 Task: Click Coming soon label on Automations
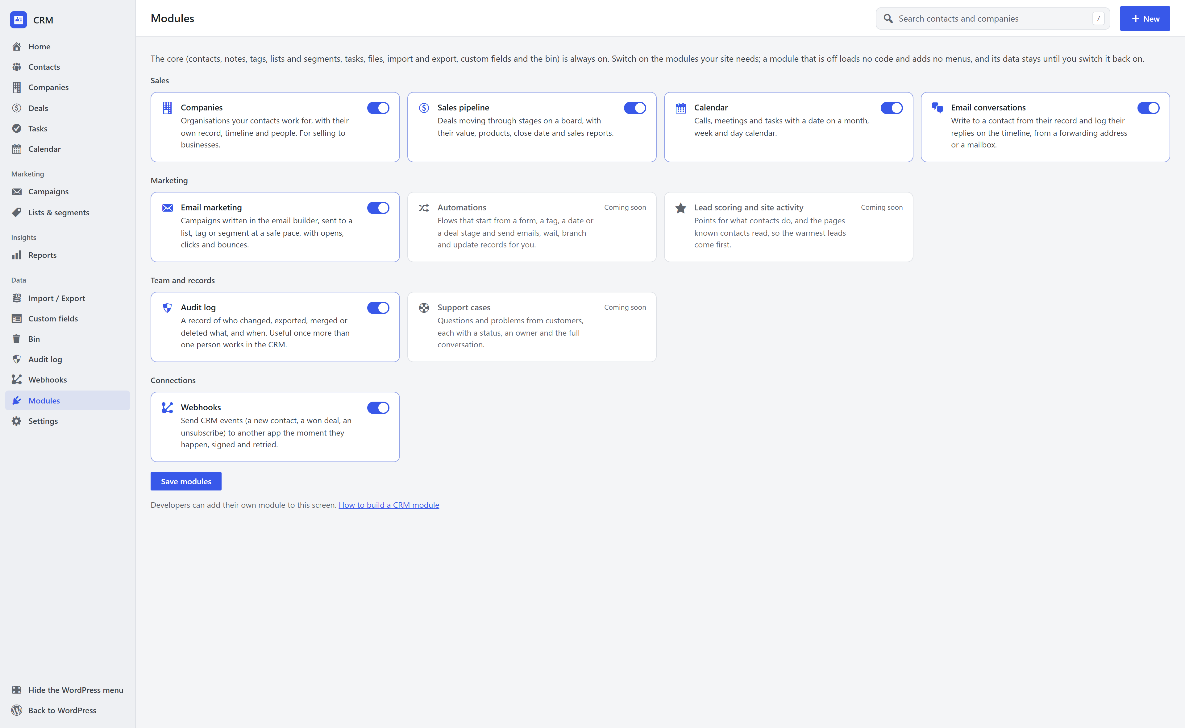[625, 207]
